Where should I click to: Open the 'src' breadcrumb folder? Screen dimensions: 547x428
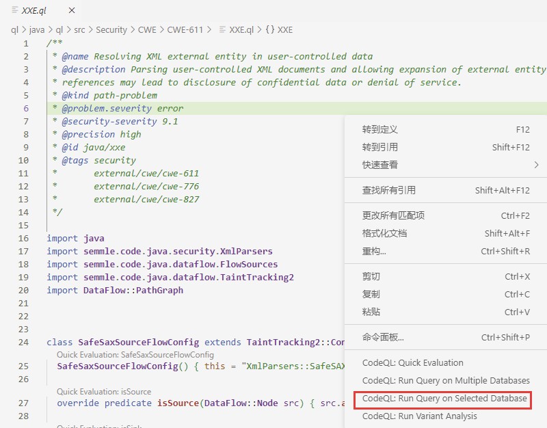(79, 30)
